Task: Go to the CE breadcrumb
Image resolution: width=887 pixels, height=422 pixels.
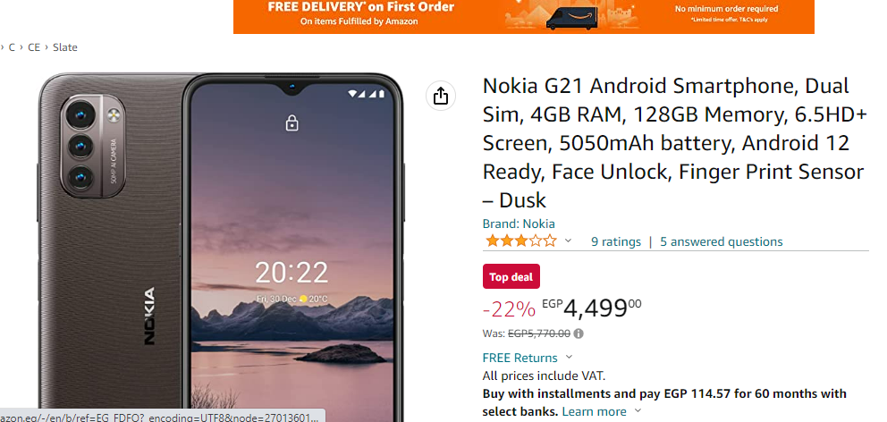Action: 34,47
